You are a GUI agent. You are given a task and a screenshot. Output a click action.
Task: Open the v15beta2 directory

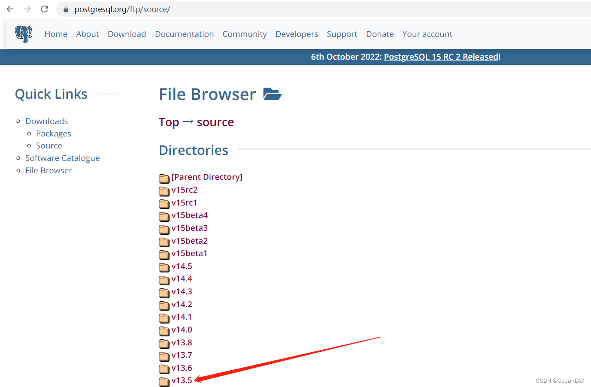point(190,241)
